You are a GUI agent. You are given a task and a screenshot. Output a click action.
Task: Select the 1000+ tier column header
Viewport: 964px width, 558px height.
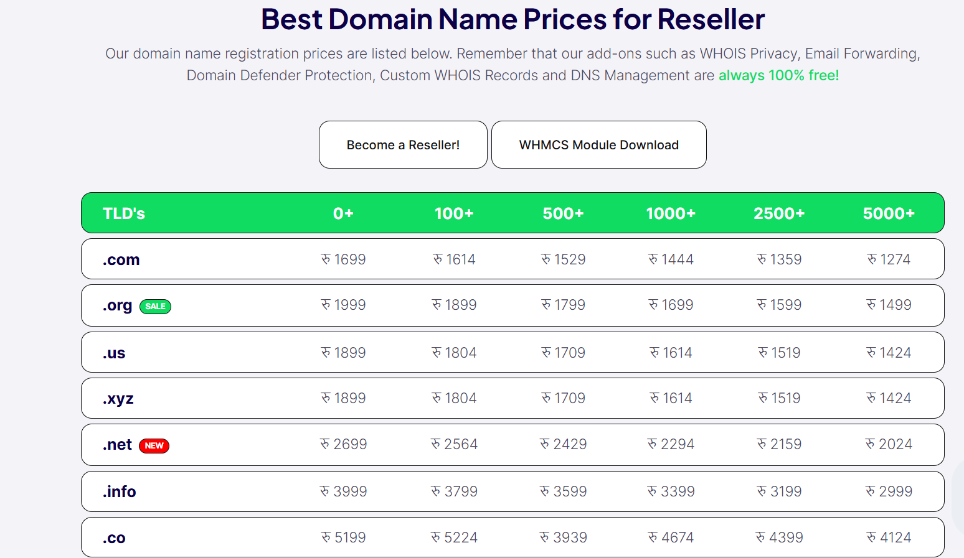point(671,213)
